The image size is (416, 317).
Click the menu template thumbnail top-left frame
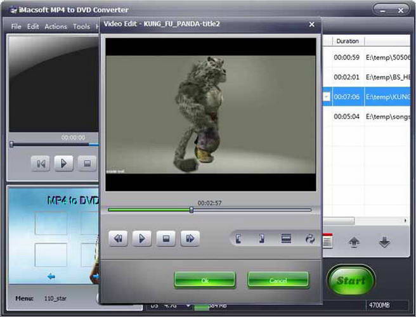click(x=51, y=223)
